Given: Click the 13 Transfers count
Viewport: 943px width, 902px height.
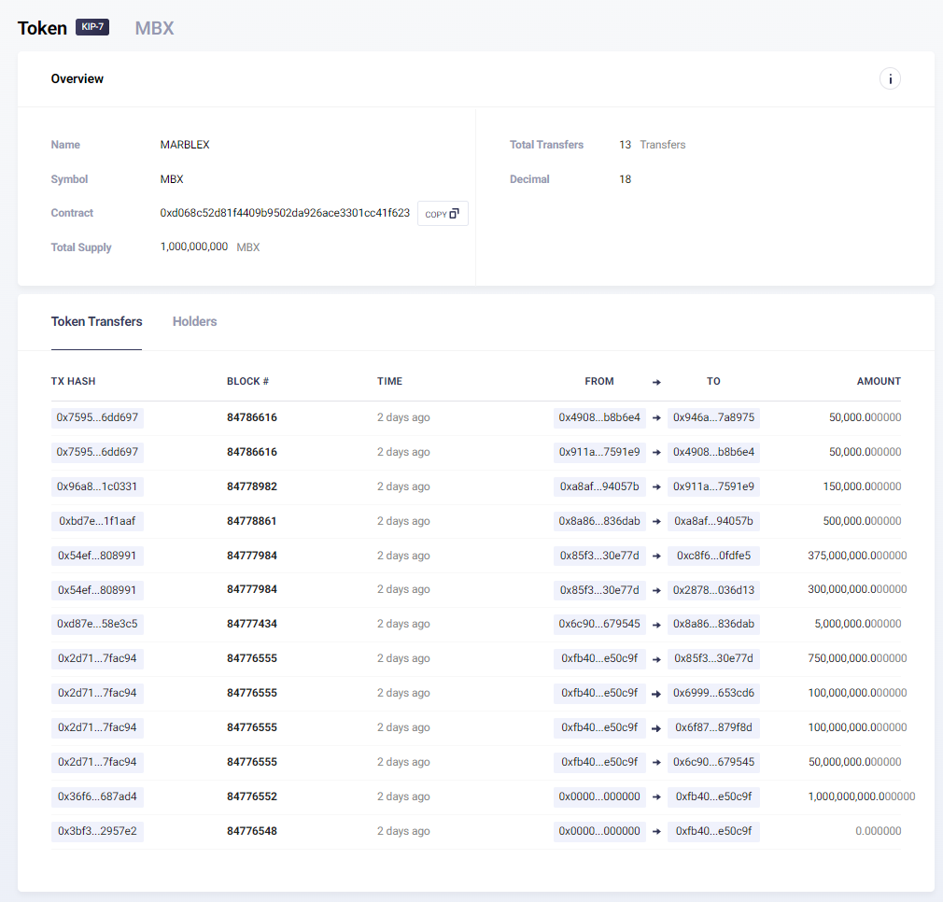Looking at the screenshot, I should pos(652,145).
